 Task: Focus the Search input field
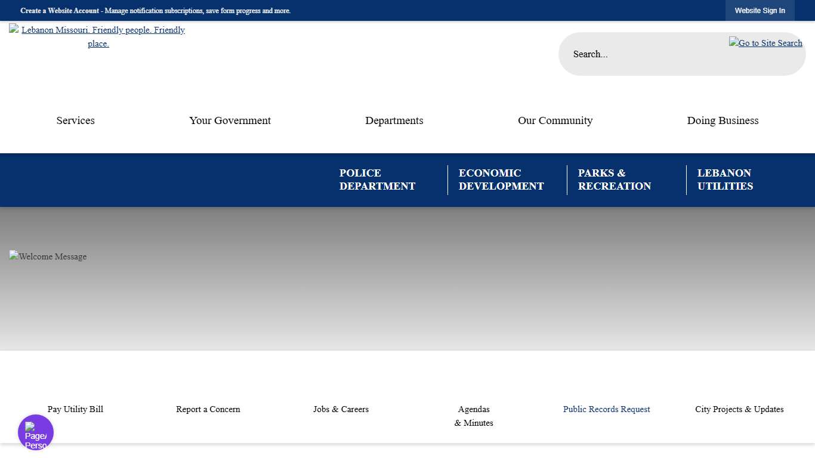pyautogui.click(x=644, y=54)
